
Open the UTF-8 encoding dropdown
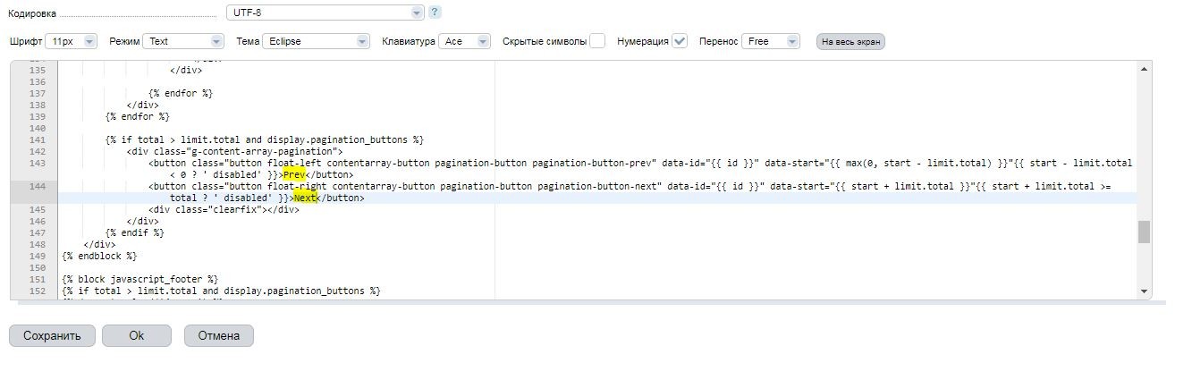click(325, 13)
